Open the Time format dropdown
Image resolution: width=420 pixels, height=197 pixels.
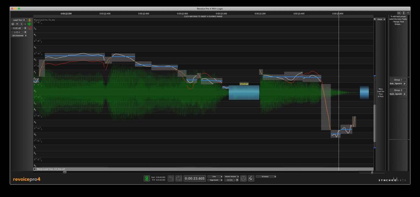[215, 177]
